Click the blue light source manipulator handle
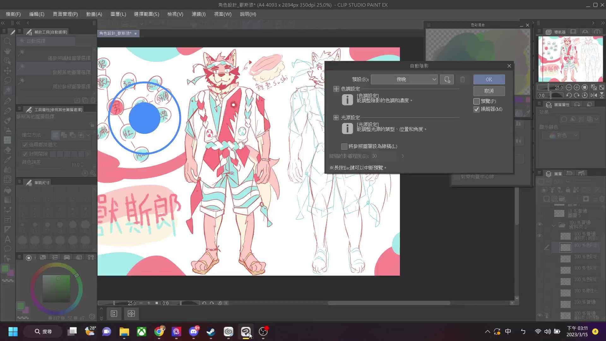Image resolution: width=606 pixels, height=341 pixels. click(145, 118)
